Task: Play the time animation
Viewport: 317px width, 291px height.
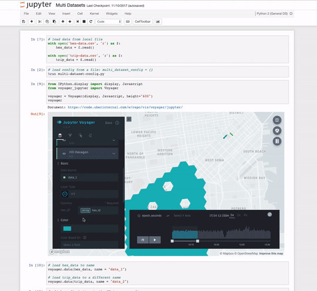Action: click(155, 240)
